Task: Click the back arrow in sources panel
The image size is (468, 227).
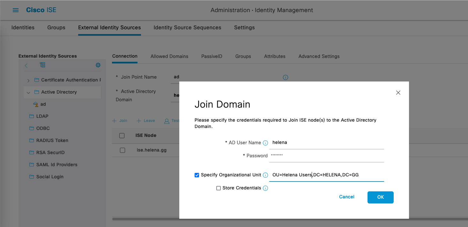Action: (26, 65)
